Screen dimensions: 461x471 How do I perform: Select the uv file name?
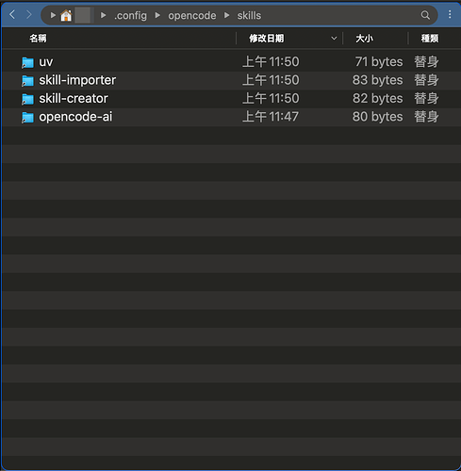(x=46, y=62)
